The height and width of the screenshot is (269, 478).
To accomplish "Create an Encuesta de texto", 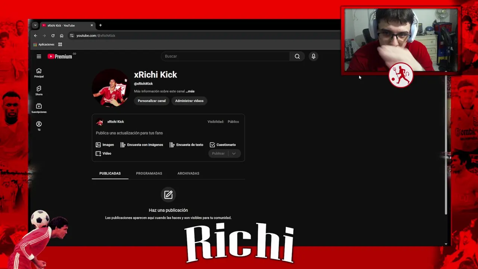I will coord(186,145).
